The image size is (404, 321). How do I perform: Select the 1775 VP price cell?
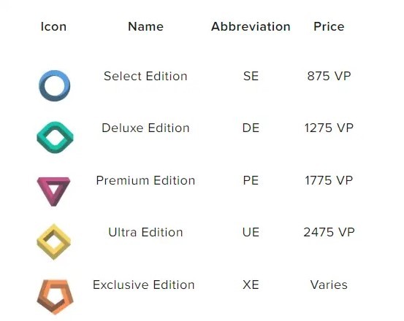point(329,180)
